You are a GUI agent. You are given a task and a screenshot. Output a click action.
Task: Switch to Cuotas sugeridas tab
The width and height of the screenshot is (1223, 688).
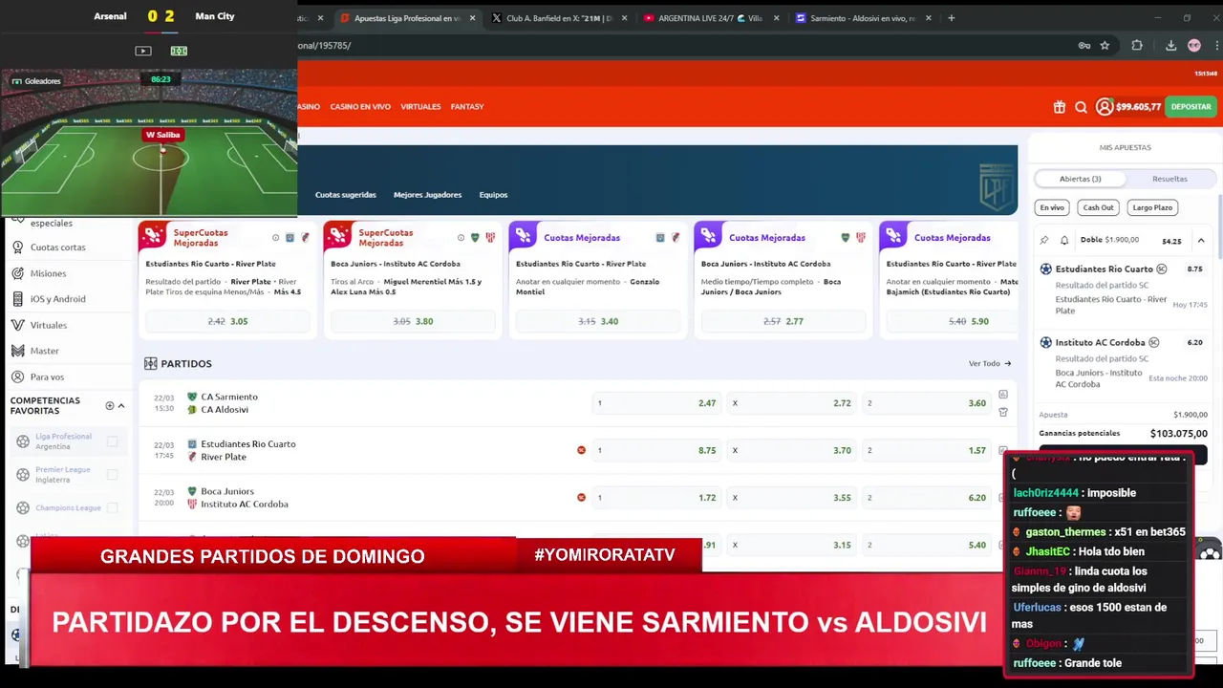point(346,195)
